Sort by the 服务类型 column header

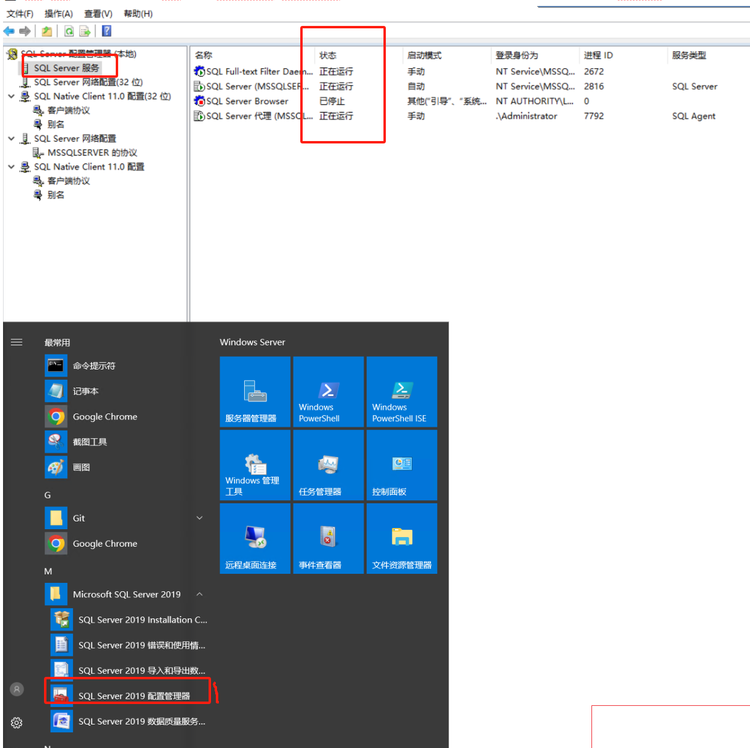(689, 55)
